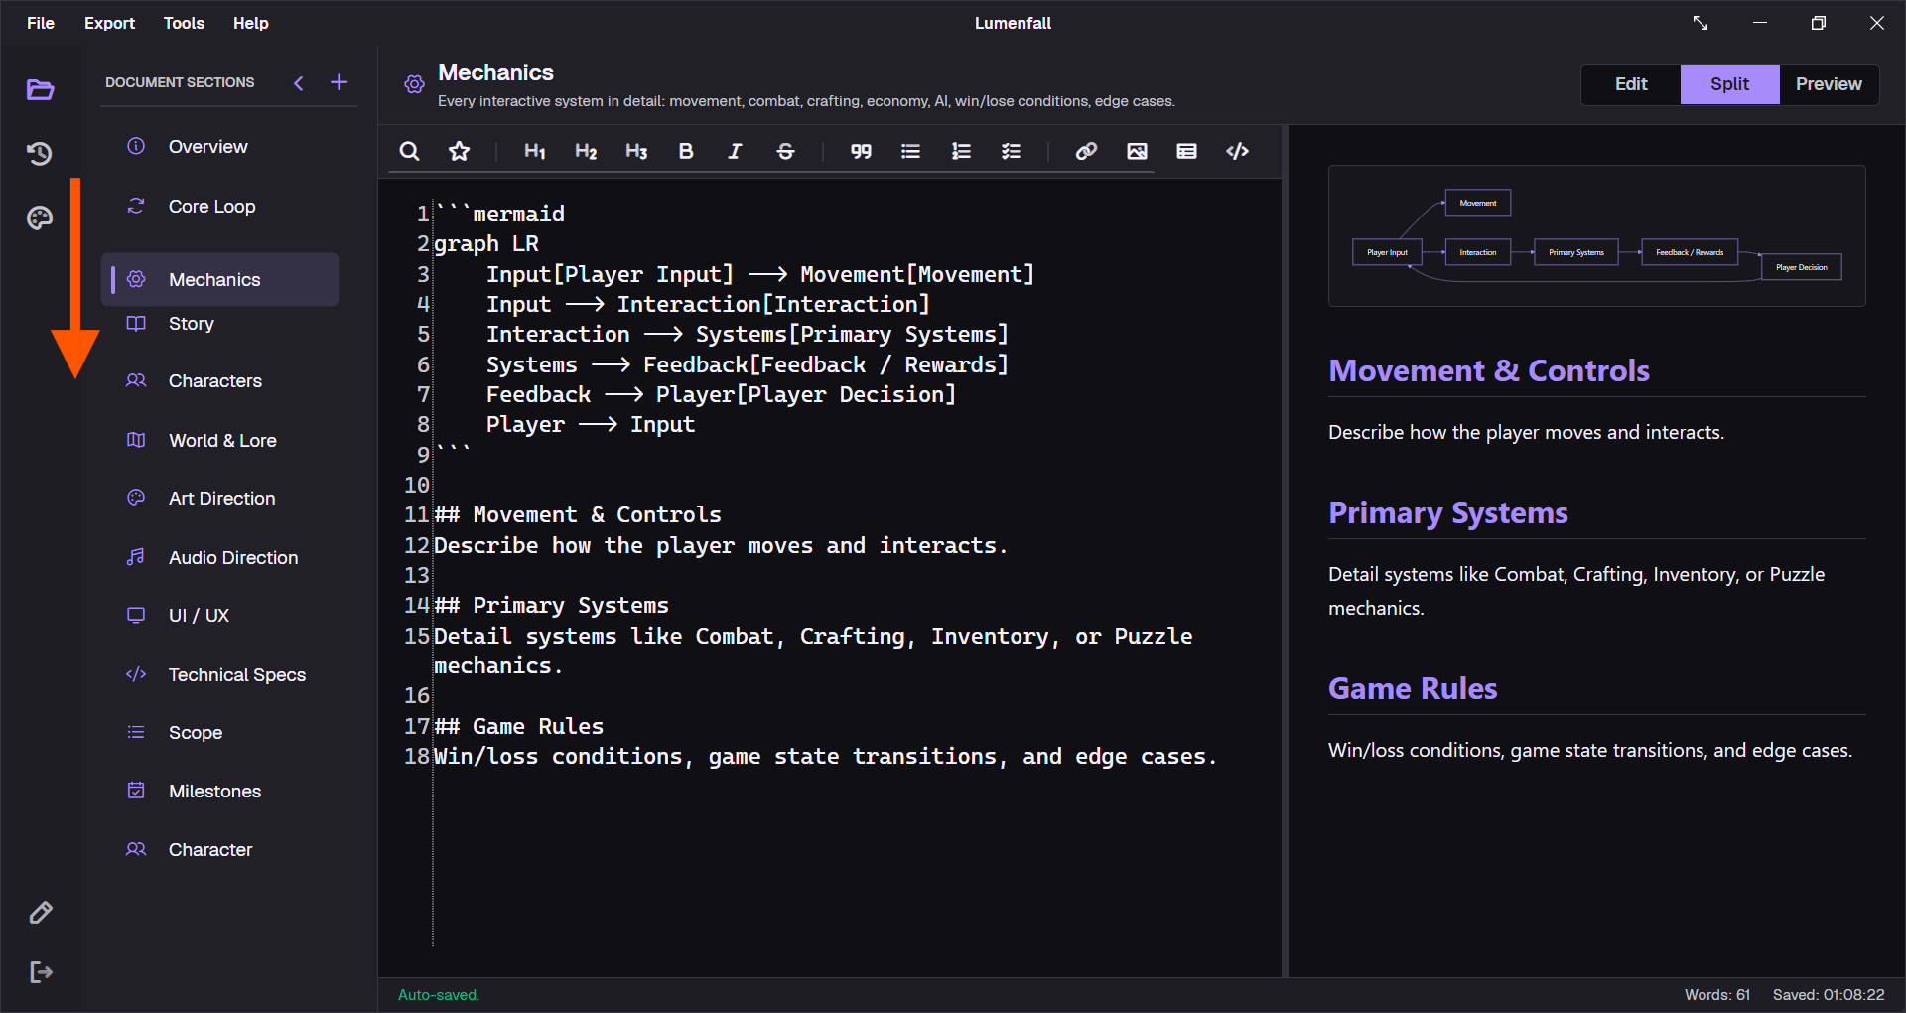The width and height of the screenshot is (1906, 1013).
Task: Click the Game Rules preview heading
Action: coord(1413,689)
